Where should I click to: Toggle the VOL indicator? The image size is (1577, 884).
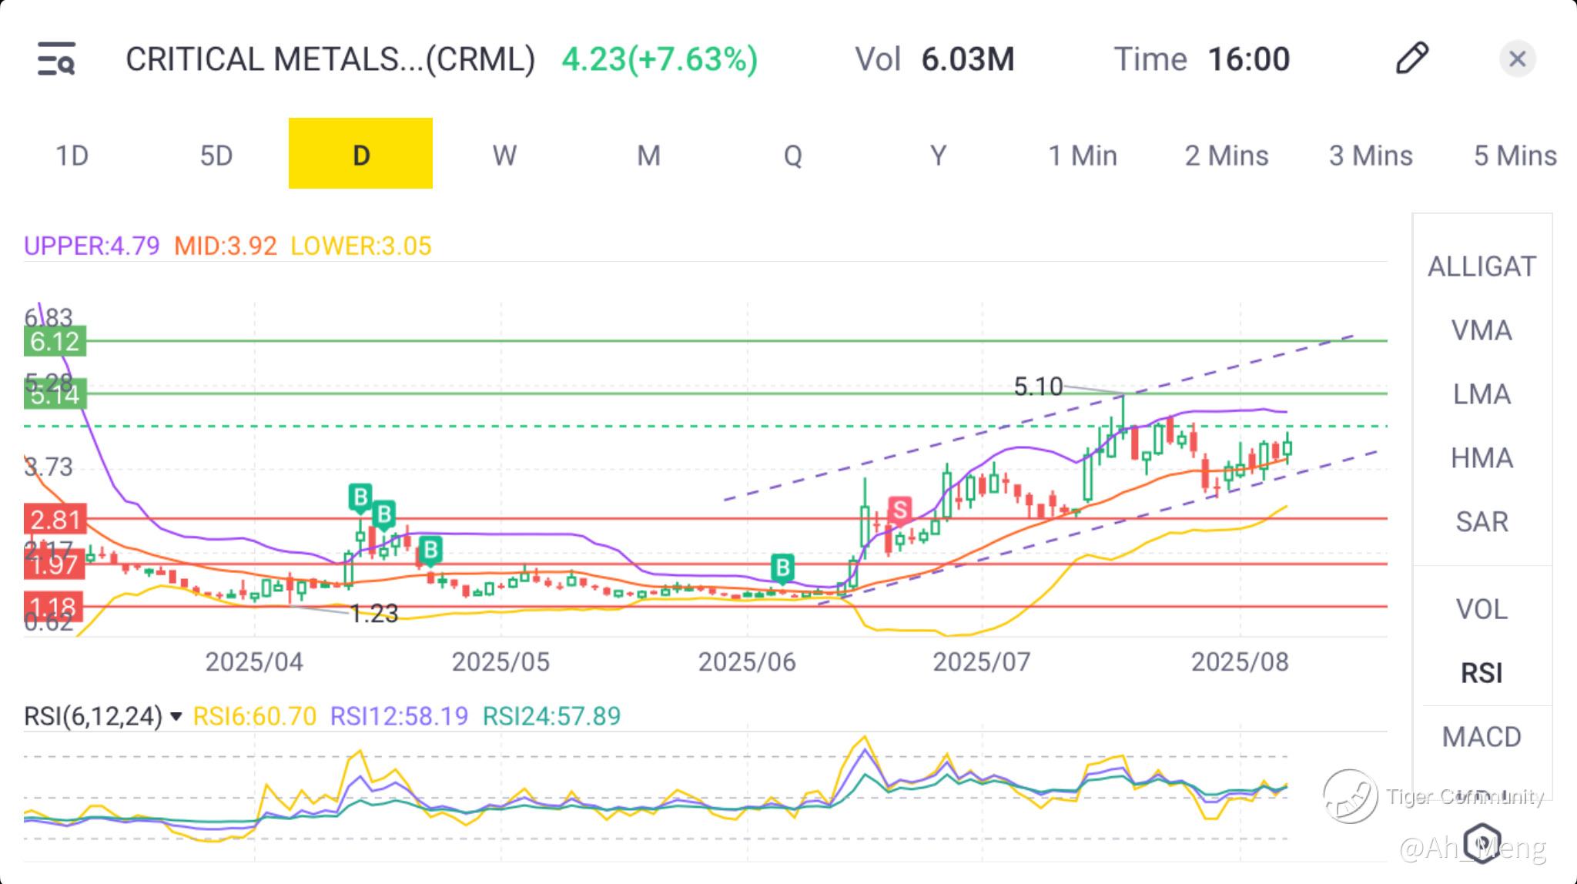pyautogui.click(x=1482, y=609)
